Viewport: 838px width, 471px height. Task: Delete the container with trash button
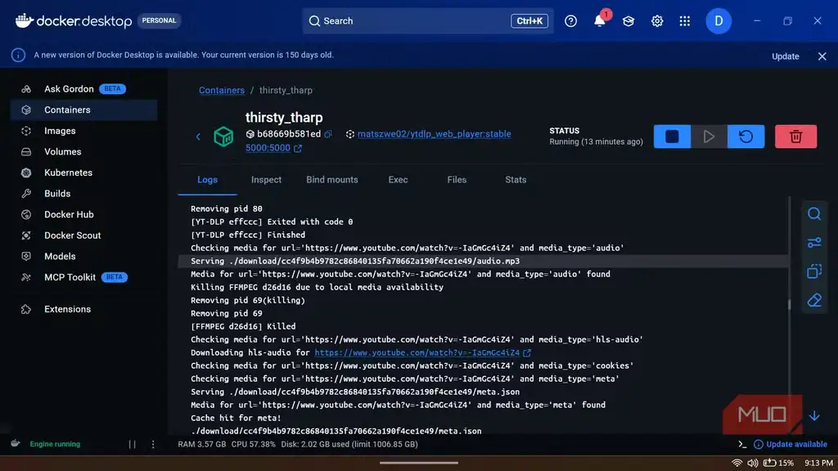pos(795,137)
